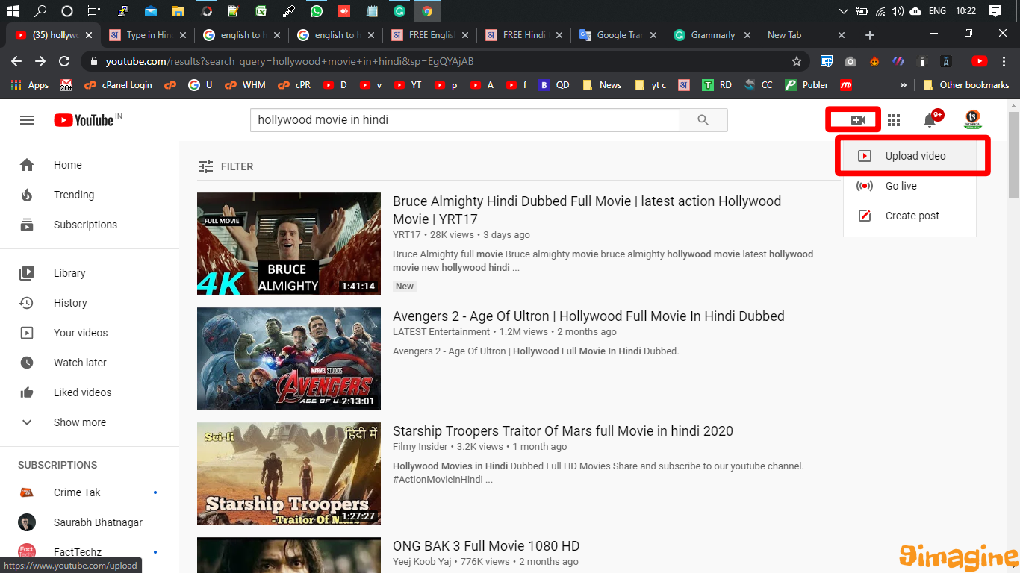1020x573 pixels.
Task: Click the ENG language indicator
Action: pyautogui.click(x=937, y=11)
